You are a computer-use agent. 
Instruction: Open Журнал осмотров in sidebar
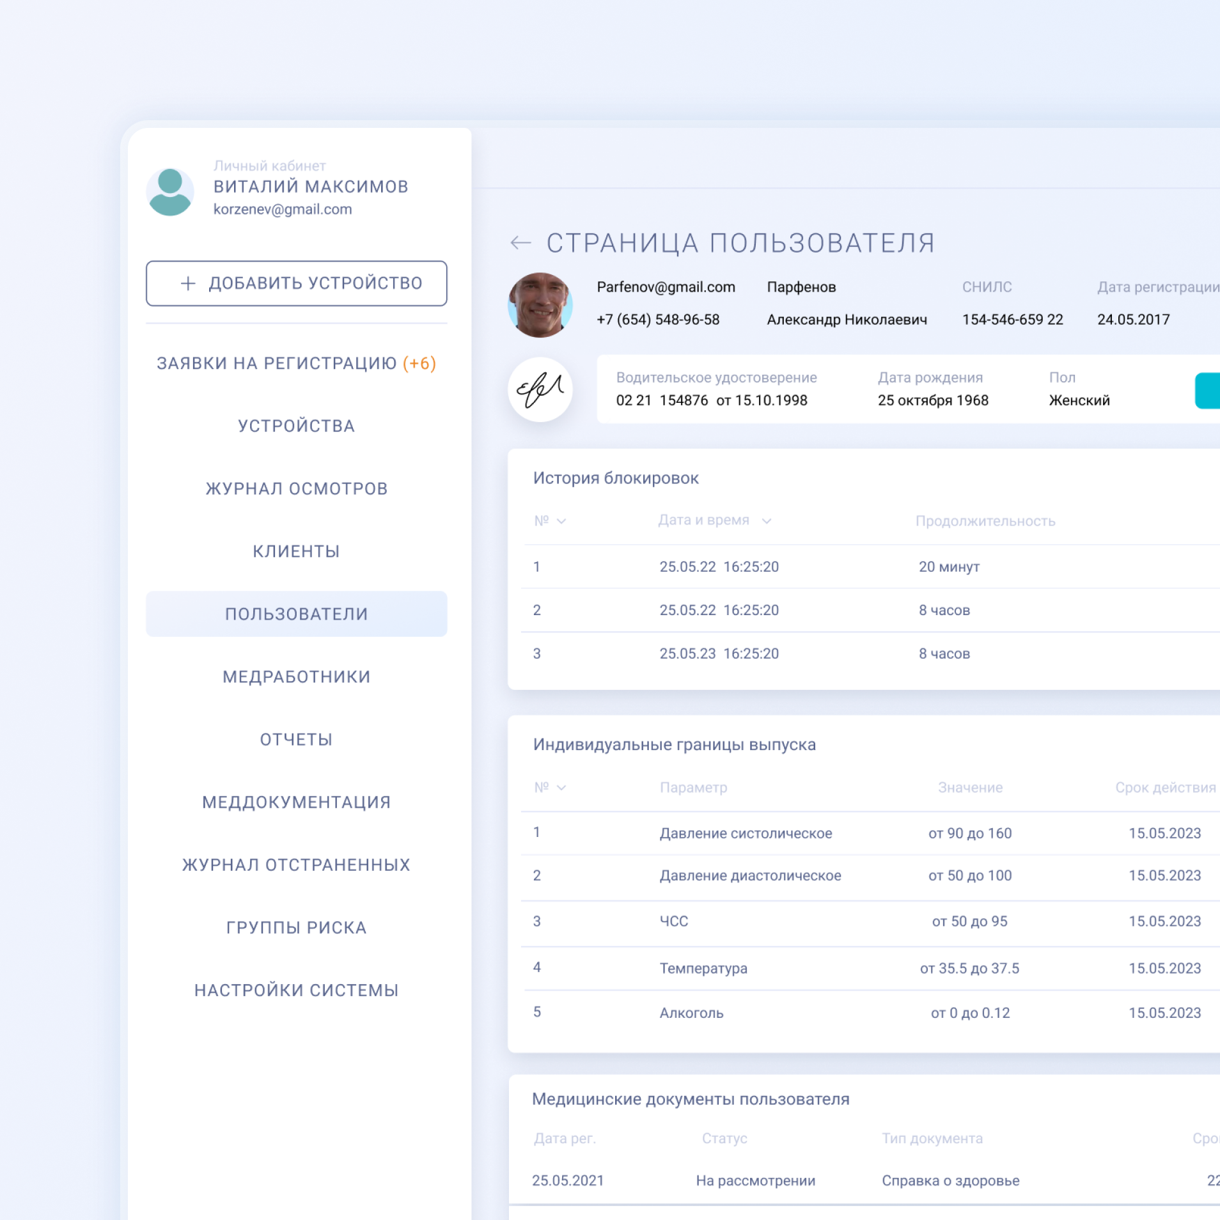(x=296, y=489)
